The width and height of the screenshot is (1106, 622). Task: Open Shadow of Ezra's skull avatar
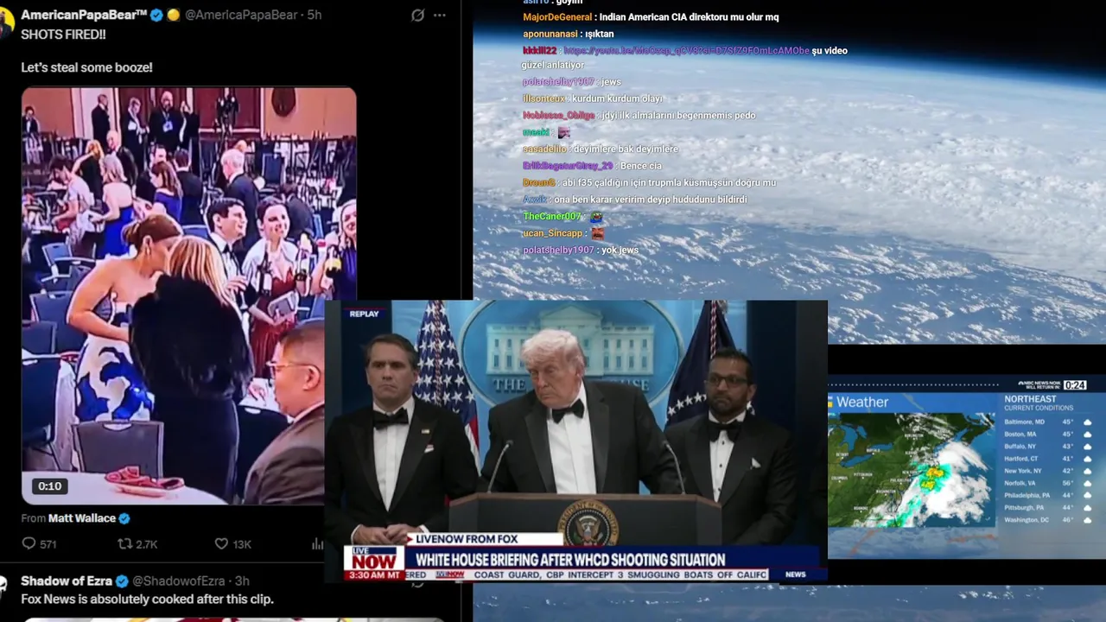coord(4,587)
